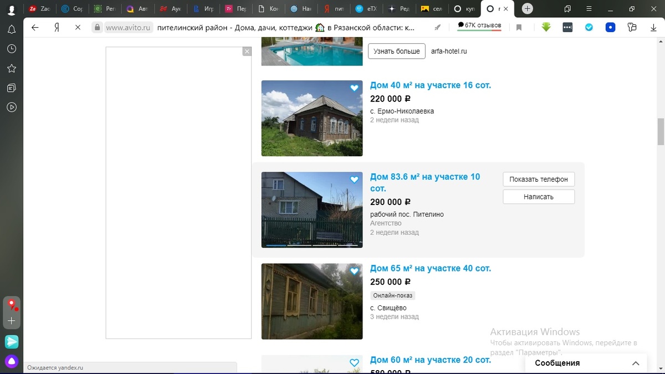Open green download-arrow extension
The width and height of the screenshot is (665, 374).
tap(546, 27)
